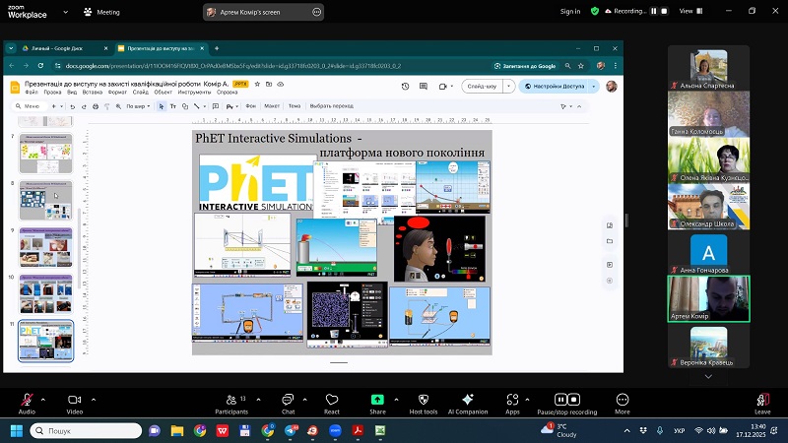Click the Leave meeting button

coord(761,399)
